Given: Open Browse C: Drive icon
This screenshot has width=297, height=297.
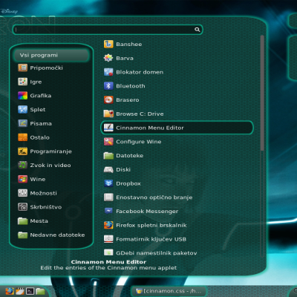Looking at the screenshot, I should (x=108, y=114).
